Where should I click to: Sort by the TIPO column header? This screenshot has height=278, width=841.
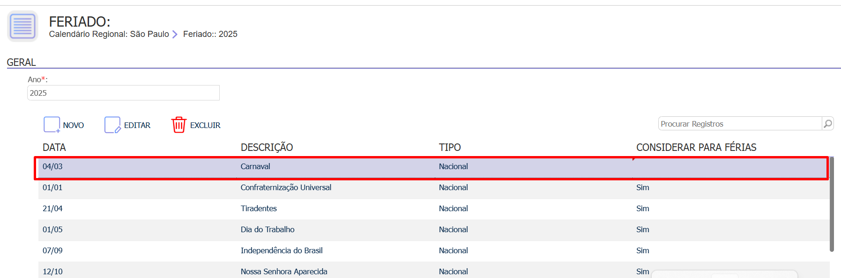[450, 148]
